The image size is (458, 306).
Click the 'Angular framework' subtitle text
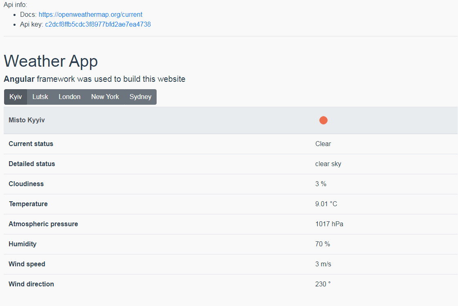tap(94, 79)
